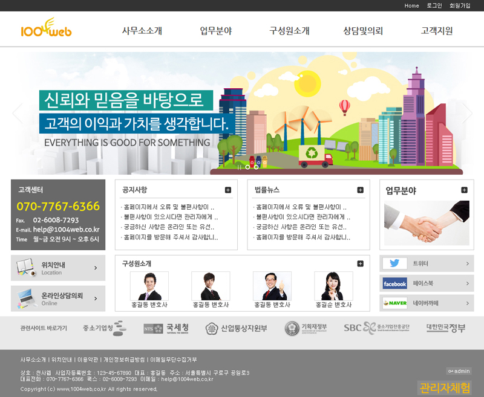Screen dimensions: 484x397
Task: Open the 상담및의뢰 menu
Action: pyautogui.click(x=363, y=31)
